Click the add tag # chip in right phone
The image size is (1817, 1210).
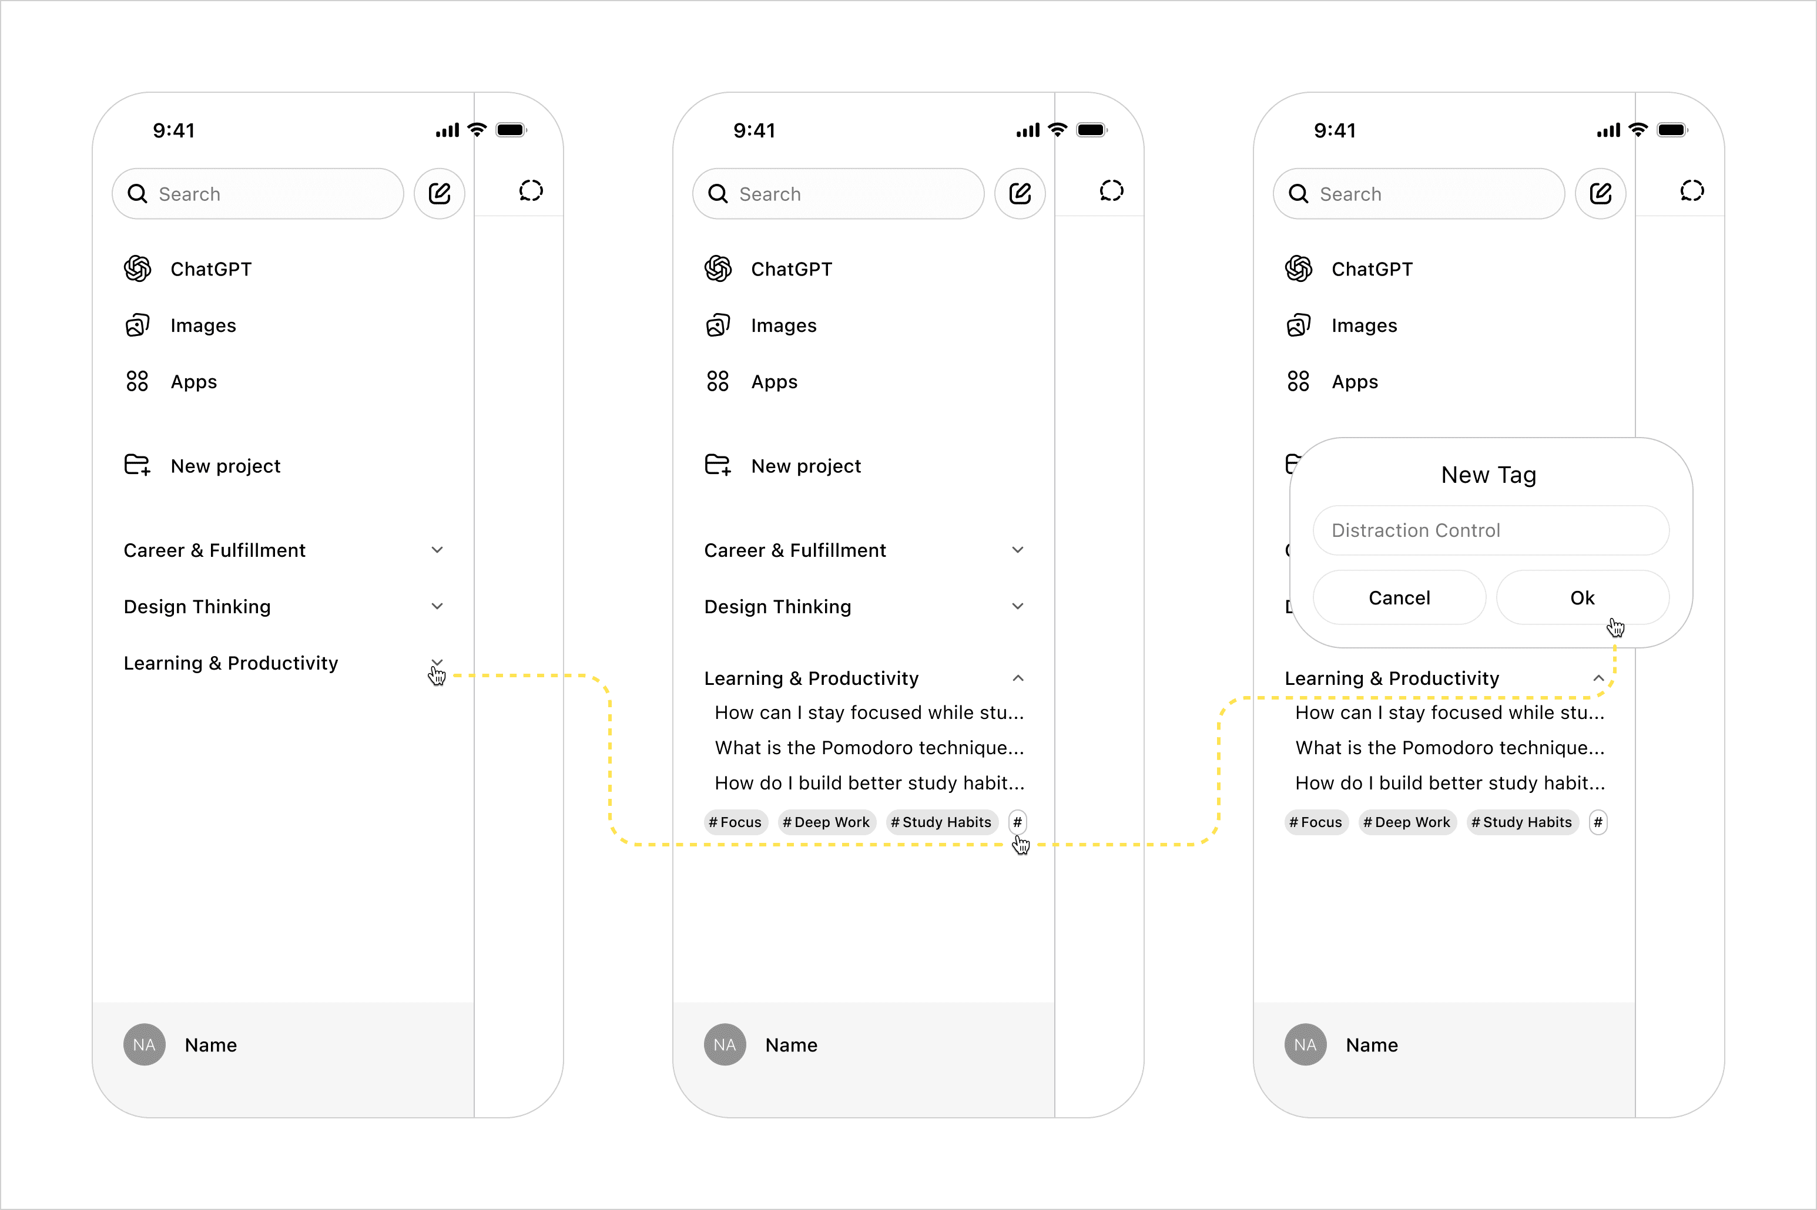click(x=1598, y=822)
